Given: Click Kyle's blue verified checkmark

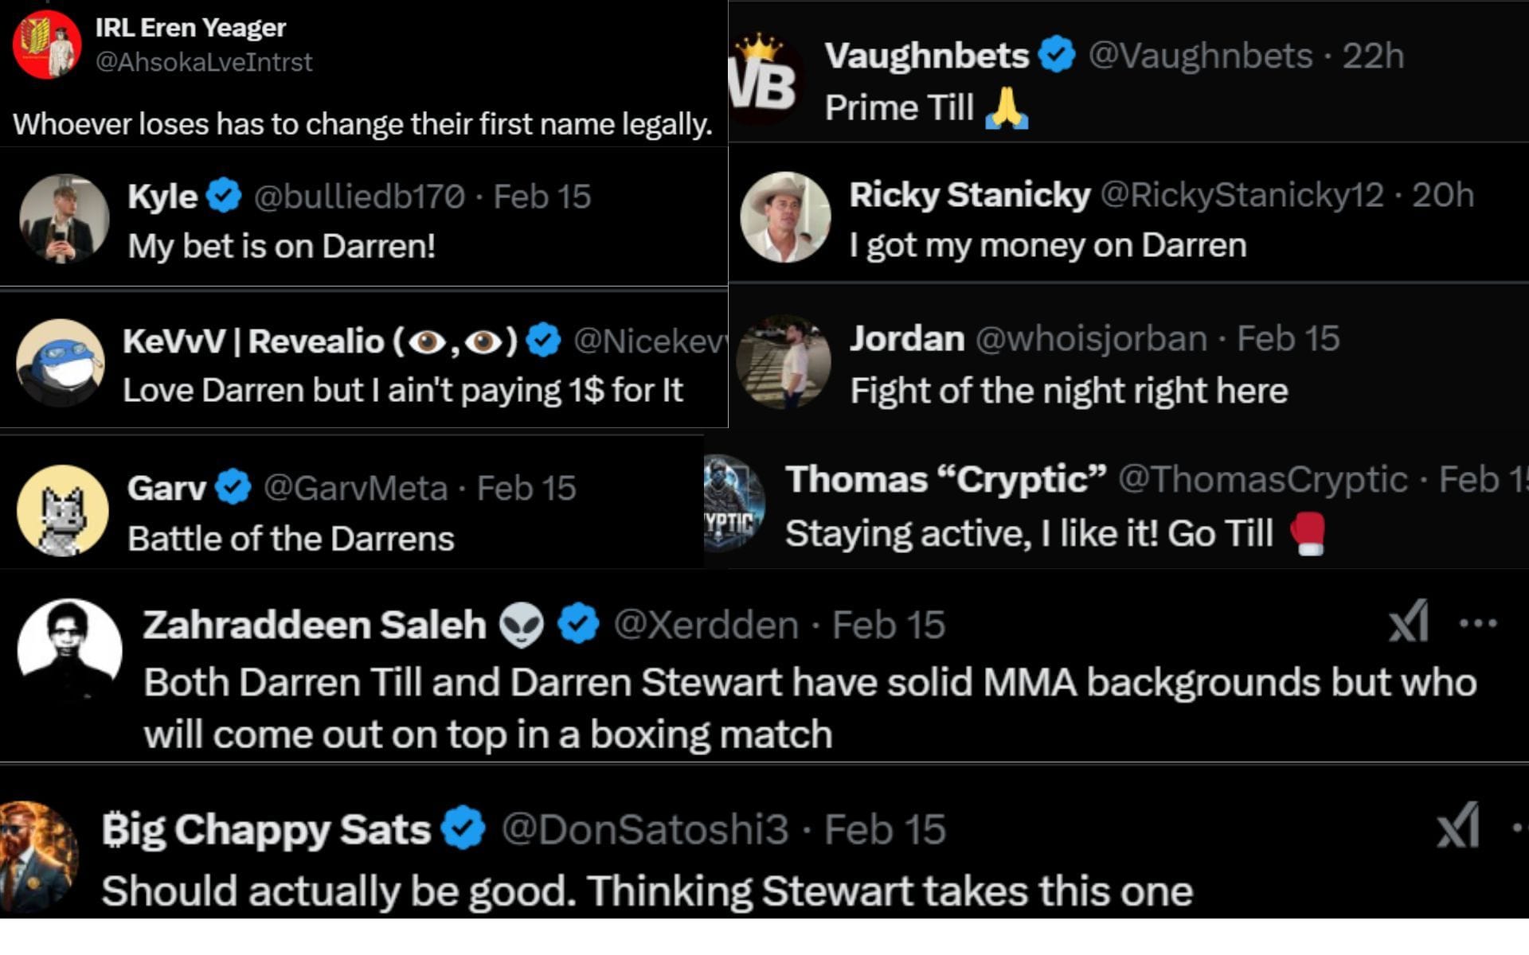Looking at the screenshot, I should coord(225,196).
